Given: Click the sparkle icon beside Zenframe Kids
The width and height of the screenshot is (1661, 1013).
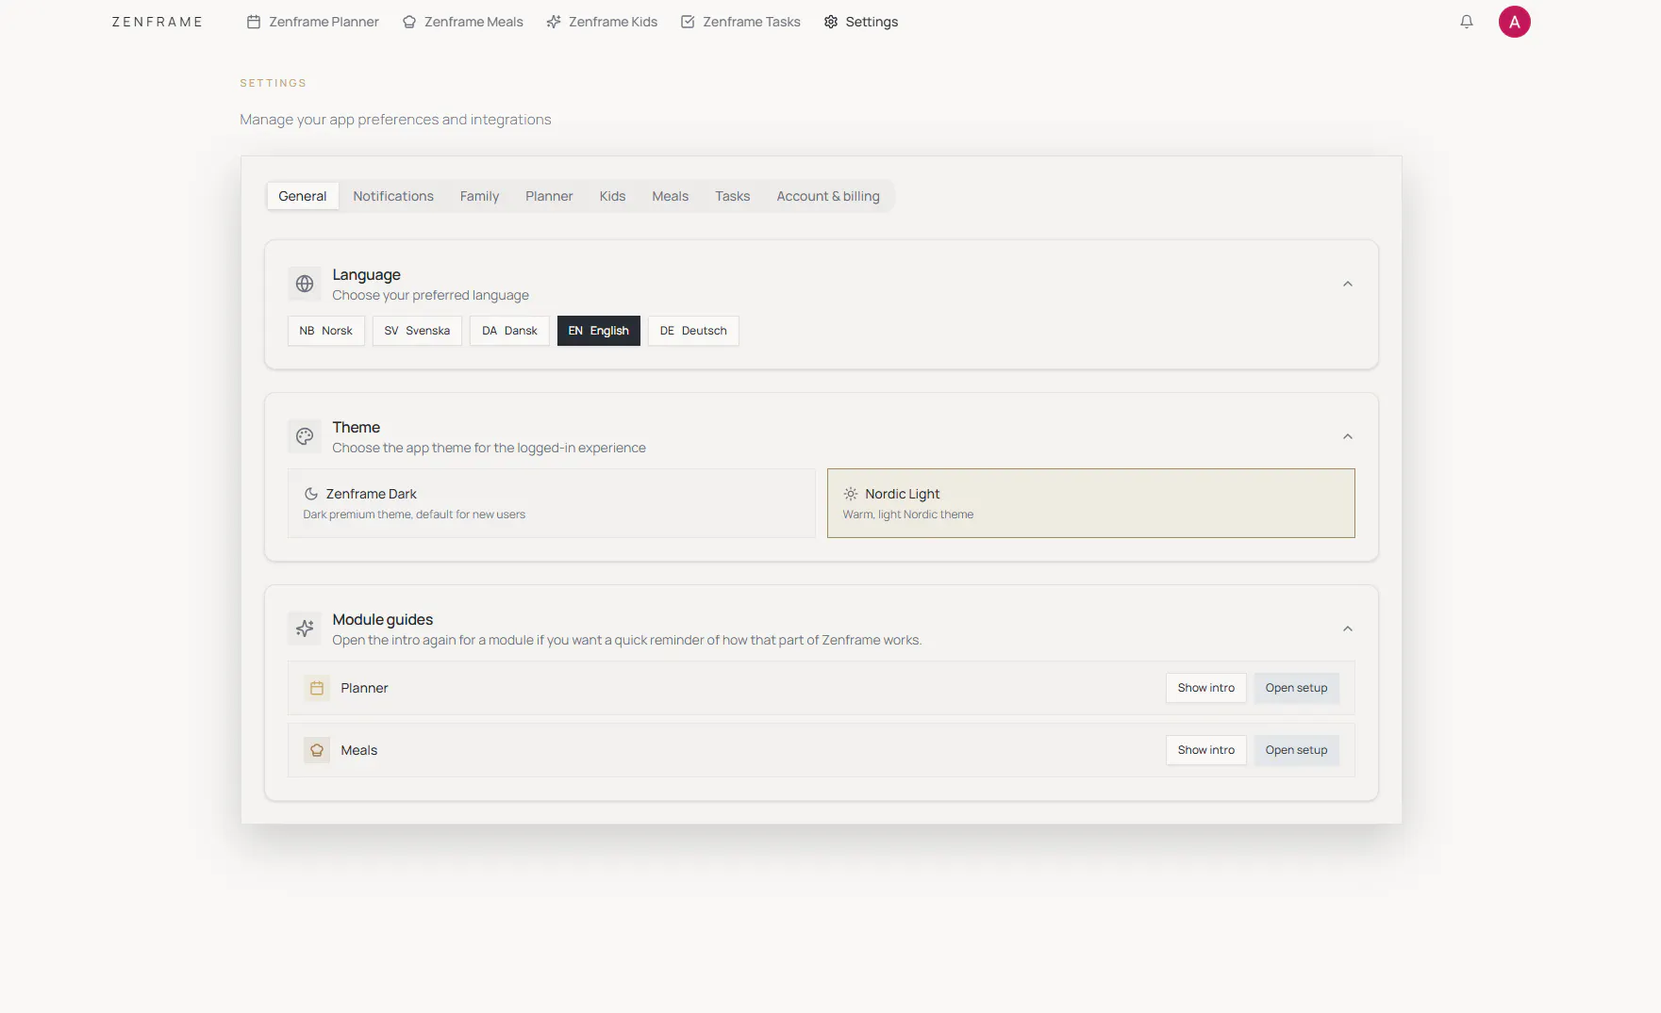Looking at the screenshot, I should click(554, 22).
